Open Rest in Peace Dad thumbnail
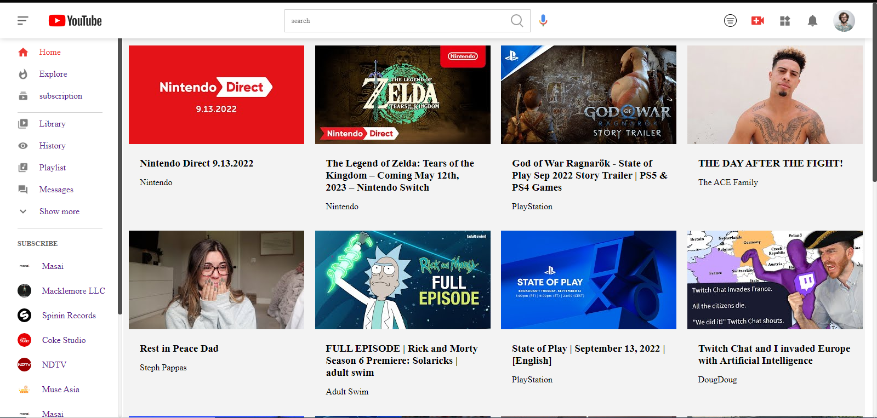 pos(217,280)
